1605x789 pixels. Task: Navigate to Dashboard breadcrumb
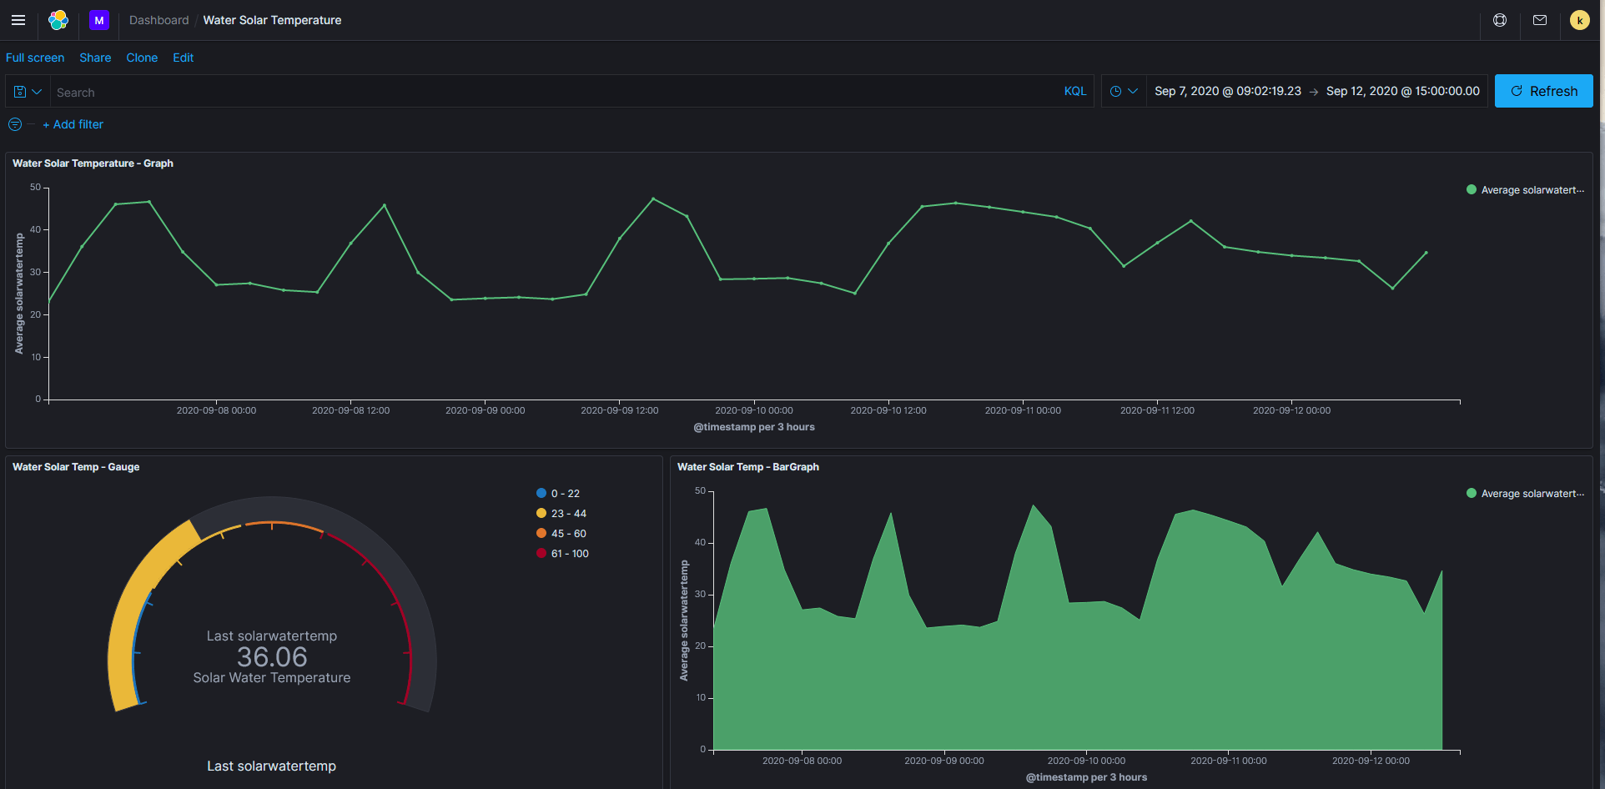[x=158, y=20]
